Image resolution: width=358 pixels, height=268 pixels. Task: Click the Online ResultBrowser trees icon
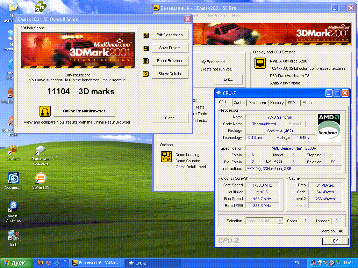point(45,111)
